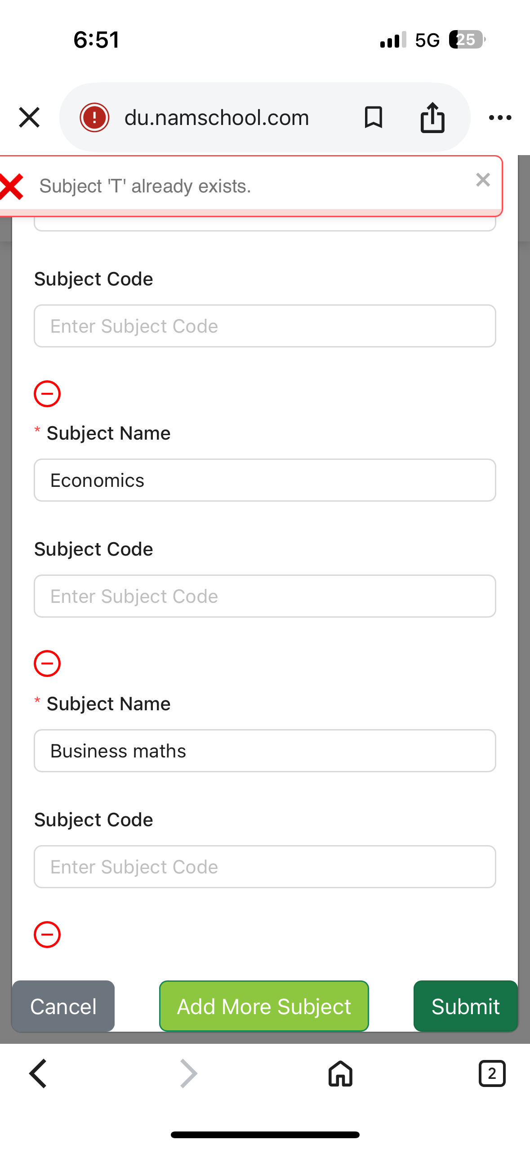Open the three-dot browser menu
The width and height of the screenshot is (530, 1149).
point(500,118)
